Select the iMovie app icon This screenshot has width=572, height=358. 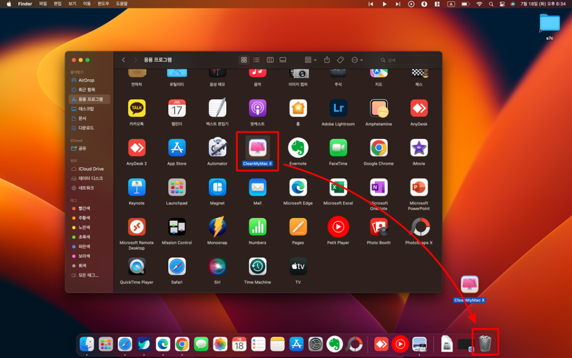tap(419, 148)
